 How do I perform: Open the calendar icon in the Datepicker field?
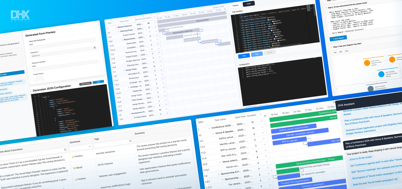click(95, 48)
